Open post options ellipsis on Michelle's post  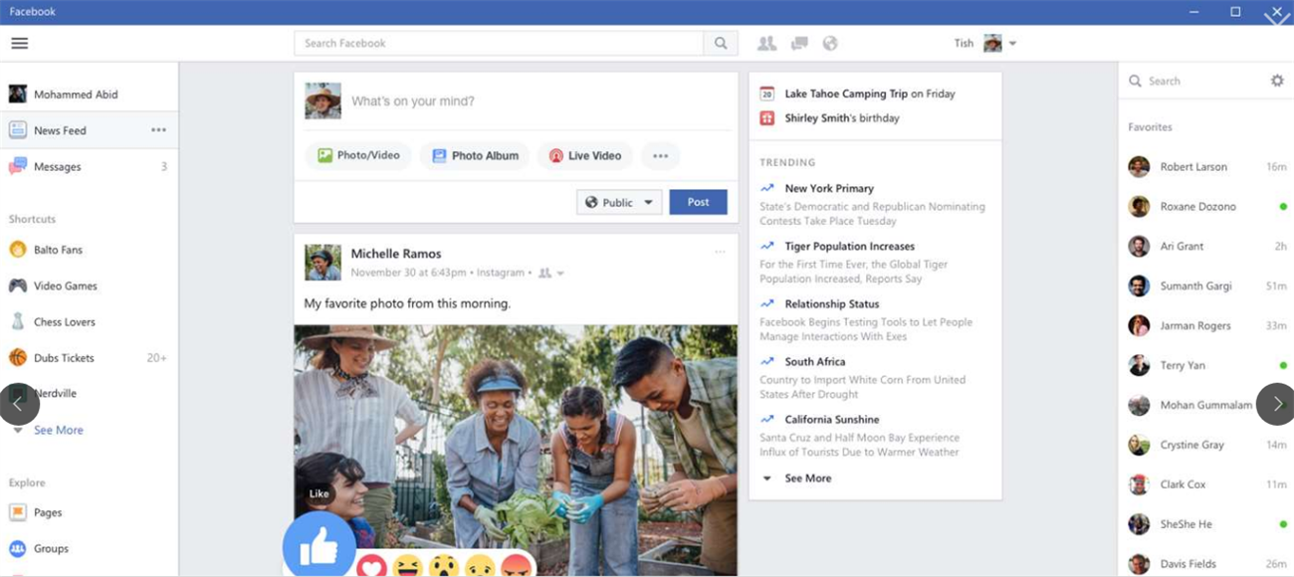point(720,252)
